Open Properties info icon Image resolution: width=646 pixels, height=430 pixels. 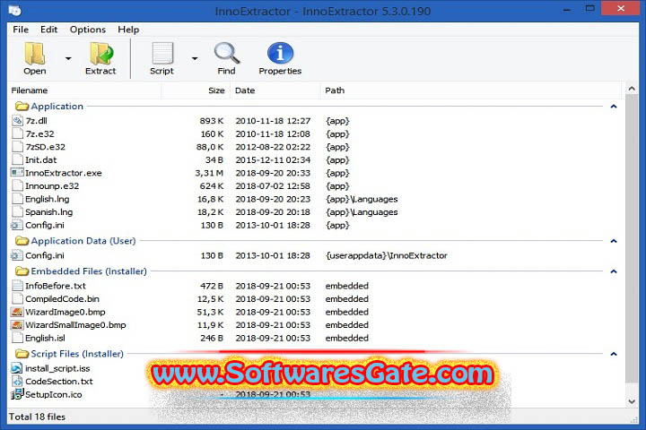tap(280, 54)
